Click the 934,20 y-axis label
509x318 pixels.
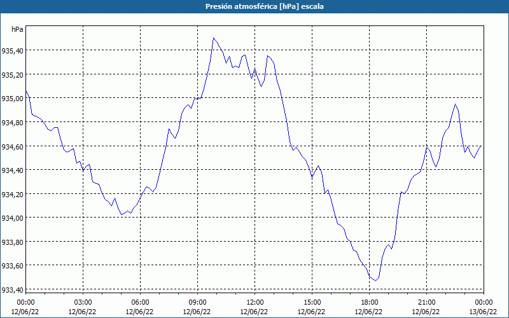tap(12, 194)
